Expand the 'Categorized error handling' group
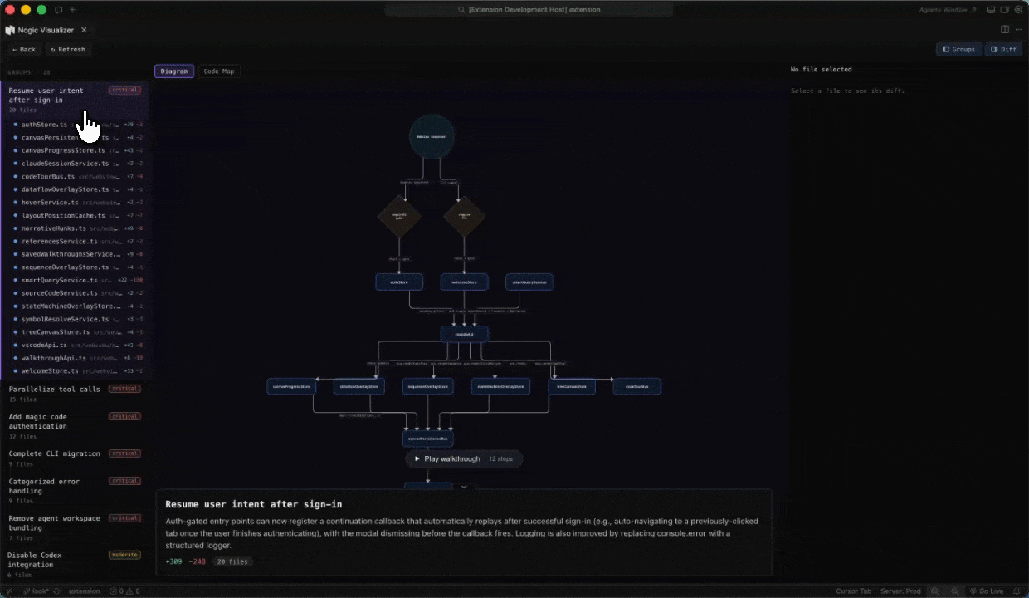 click(x=75, y=490)
